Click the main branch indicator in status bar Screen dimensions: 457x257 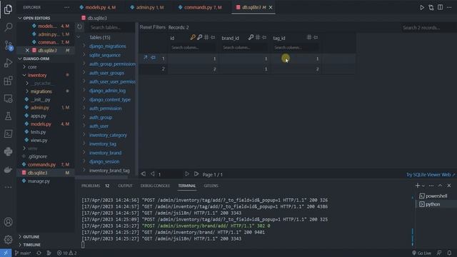pyautogui.click(x=23, y=253)
